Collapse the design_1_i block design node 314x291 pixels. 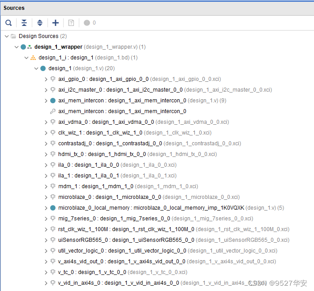click(x=26, y=58)
